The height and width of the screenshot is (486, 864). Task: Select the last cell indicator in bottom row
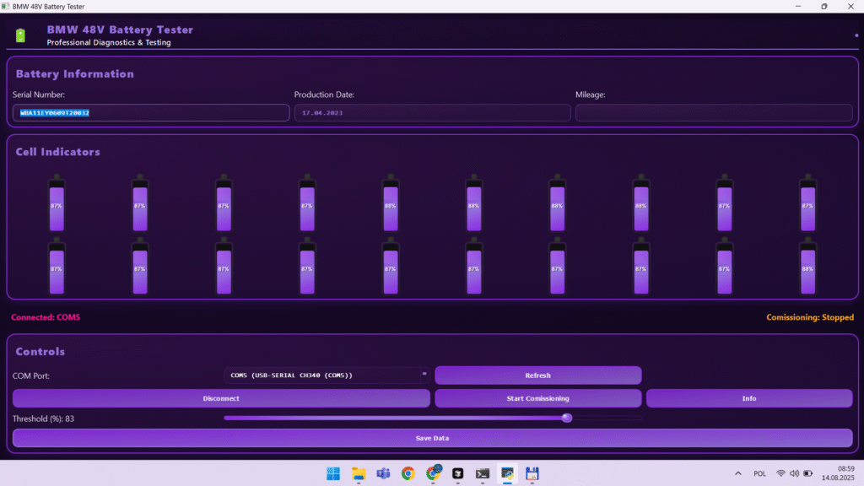(807, 267)
